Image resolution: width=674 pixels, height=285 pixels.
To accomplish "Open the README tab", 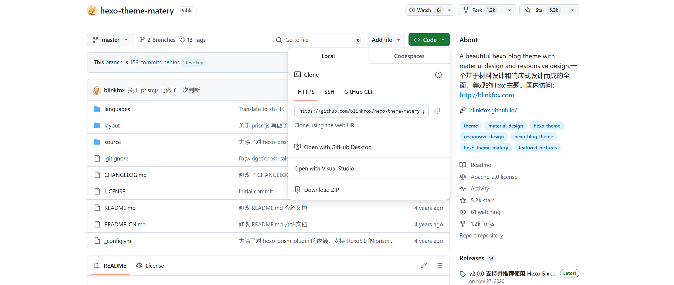I will (110, 266).
